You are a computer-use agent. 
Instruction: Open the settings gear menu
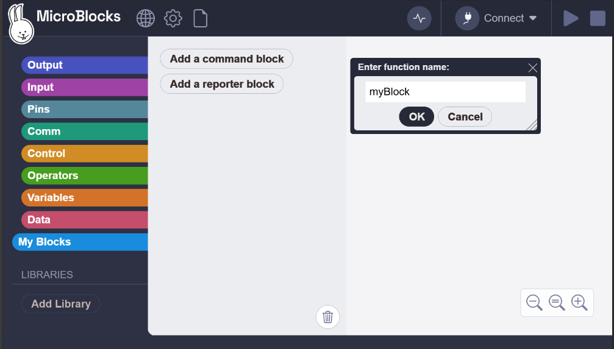pyautogui.click(x=173, y=18)
